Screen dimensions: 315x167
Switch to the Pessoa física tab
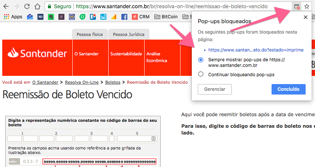(x=90, y=34)
